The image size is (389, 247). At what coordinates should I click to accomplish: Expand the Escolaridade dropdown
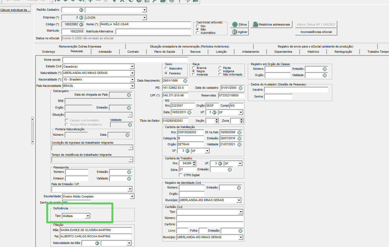click(x=132, y=196)
